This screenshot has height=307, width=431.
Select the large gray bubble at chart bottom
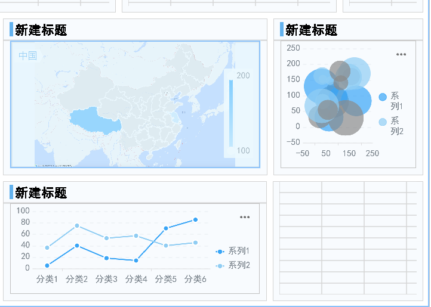[346, 118]
